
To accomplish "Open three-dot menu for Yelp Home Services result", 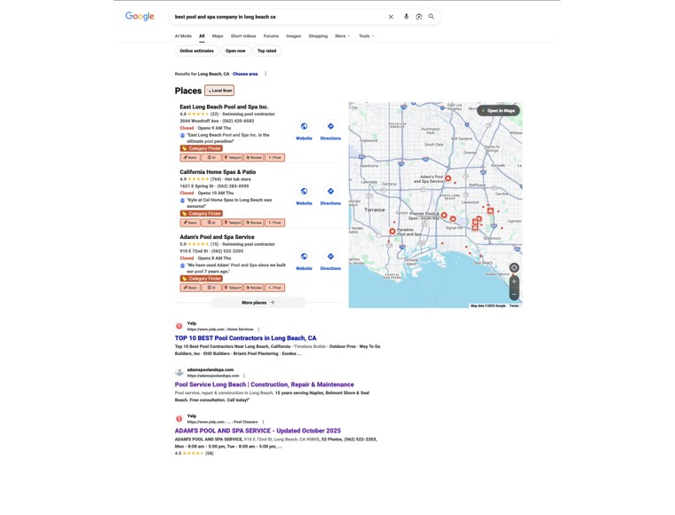I will [258, 329].
